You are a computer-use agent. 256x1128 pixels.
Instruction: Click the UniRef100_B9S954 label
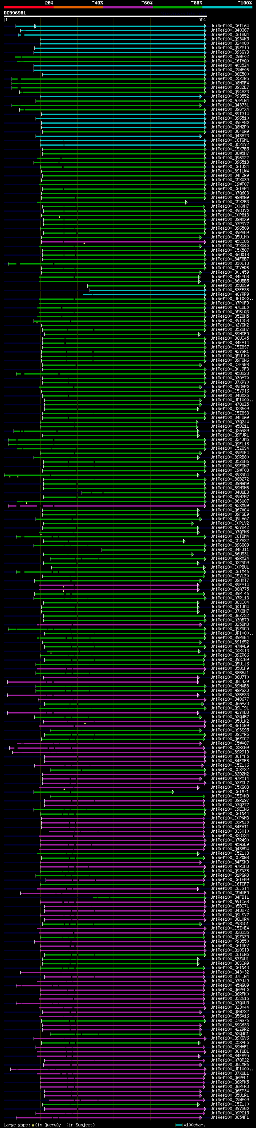pyautogui.click(x=229, y=475)
